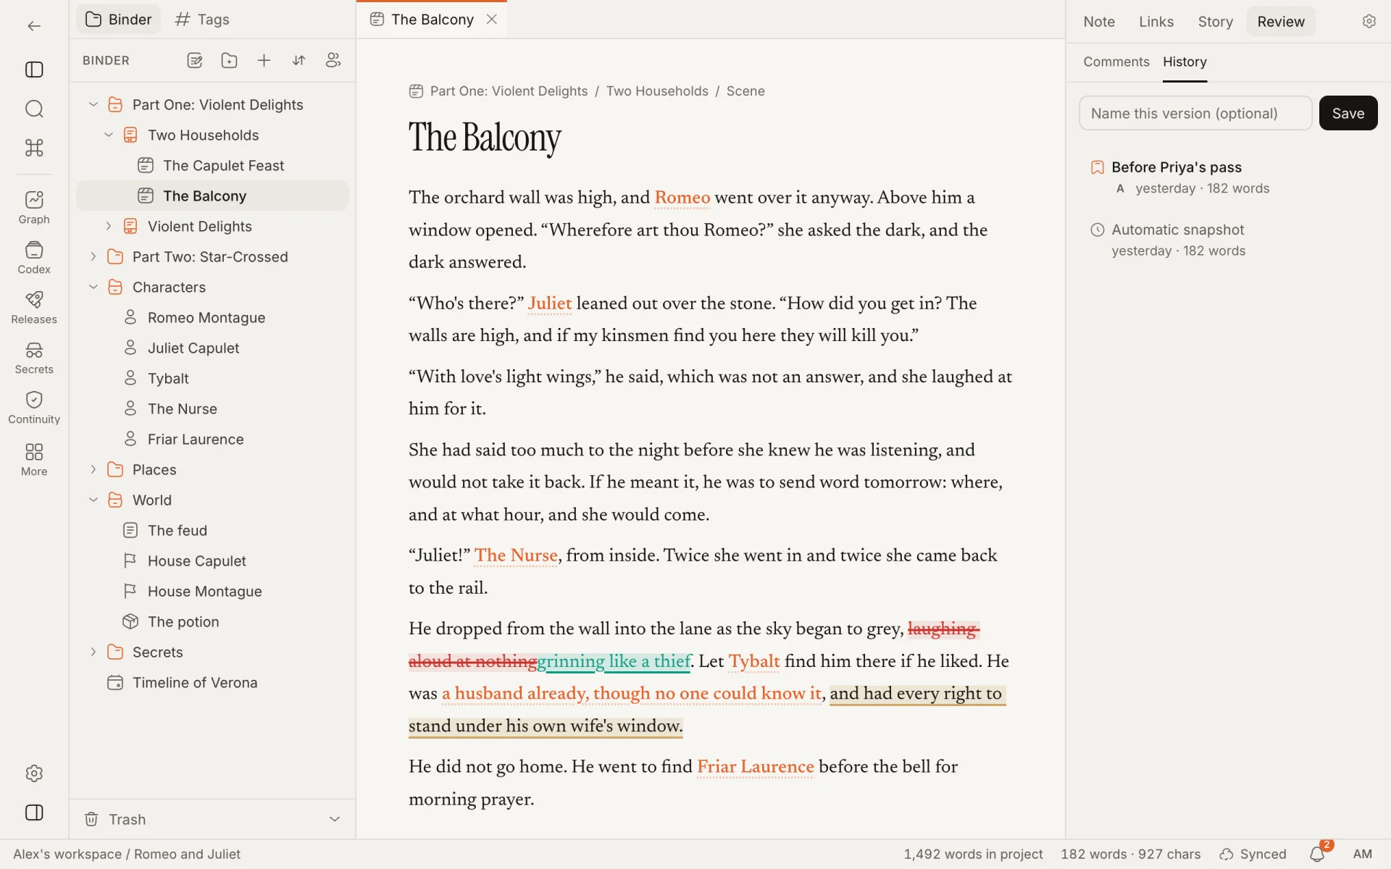
Task: Expand Part Two: Star-Crossed folder
Action: [93, 257]
